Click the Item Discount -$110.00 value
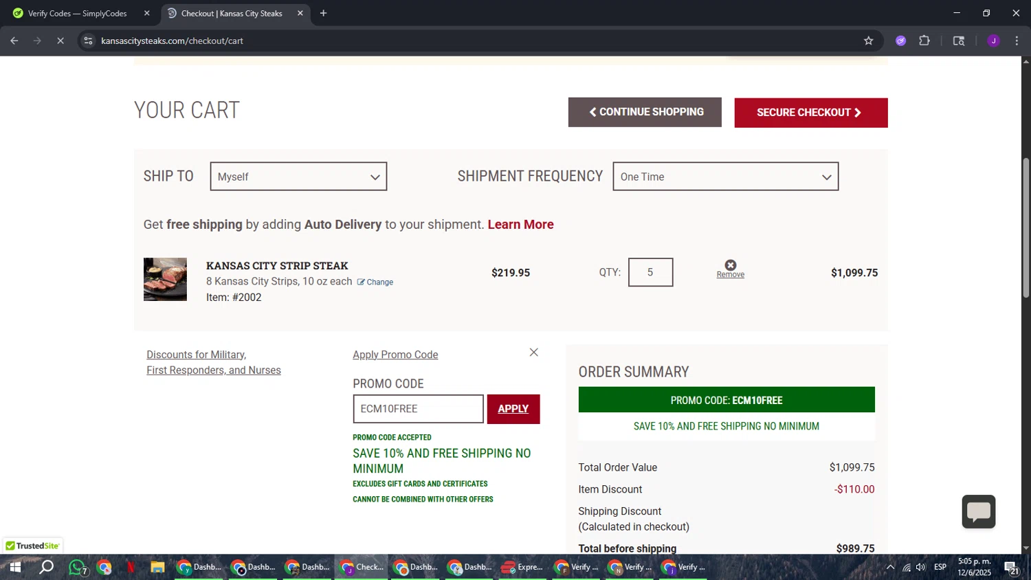 tap(854, 489)
